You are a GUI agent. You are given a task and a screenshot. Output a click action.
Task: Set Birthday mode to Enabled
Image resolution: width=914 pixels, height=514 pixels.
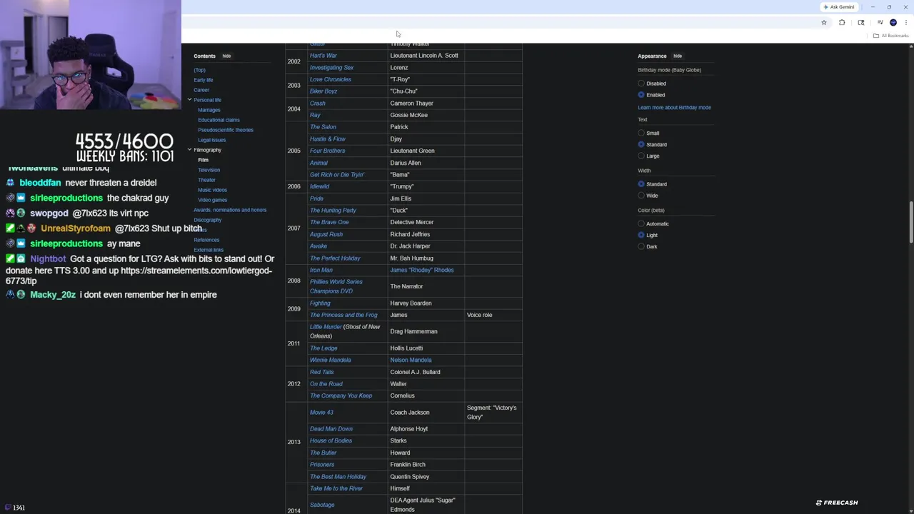[x=641, y=95]
